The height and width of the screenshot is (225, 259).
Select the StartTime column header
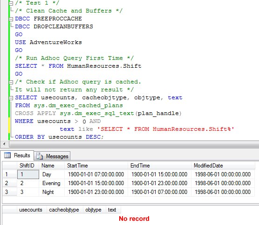[96, 166]
